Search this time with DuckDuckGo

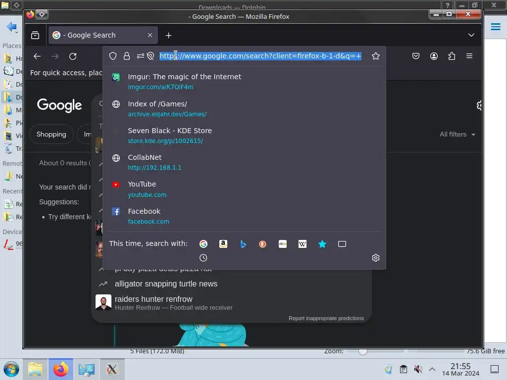click(x=262, y=244)
